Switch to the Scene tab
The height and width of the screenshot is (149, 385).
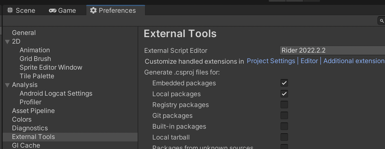(x=21, y=11)
